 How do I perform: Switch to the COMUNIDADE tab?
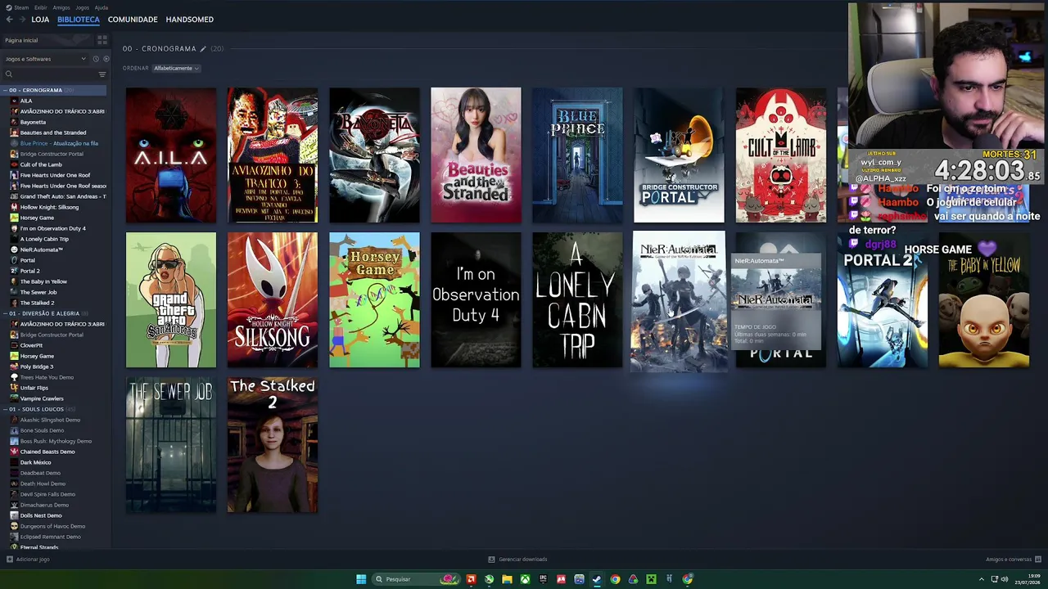(133, 20)
